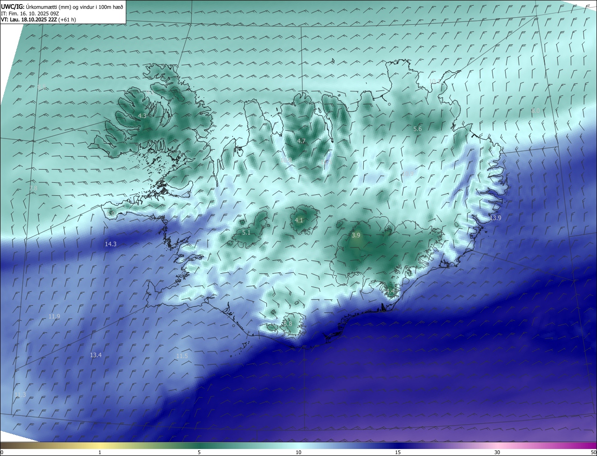Click the color scale tick labeled 1
Viewport: 597px width, 456px height.
coord(100,452)
